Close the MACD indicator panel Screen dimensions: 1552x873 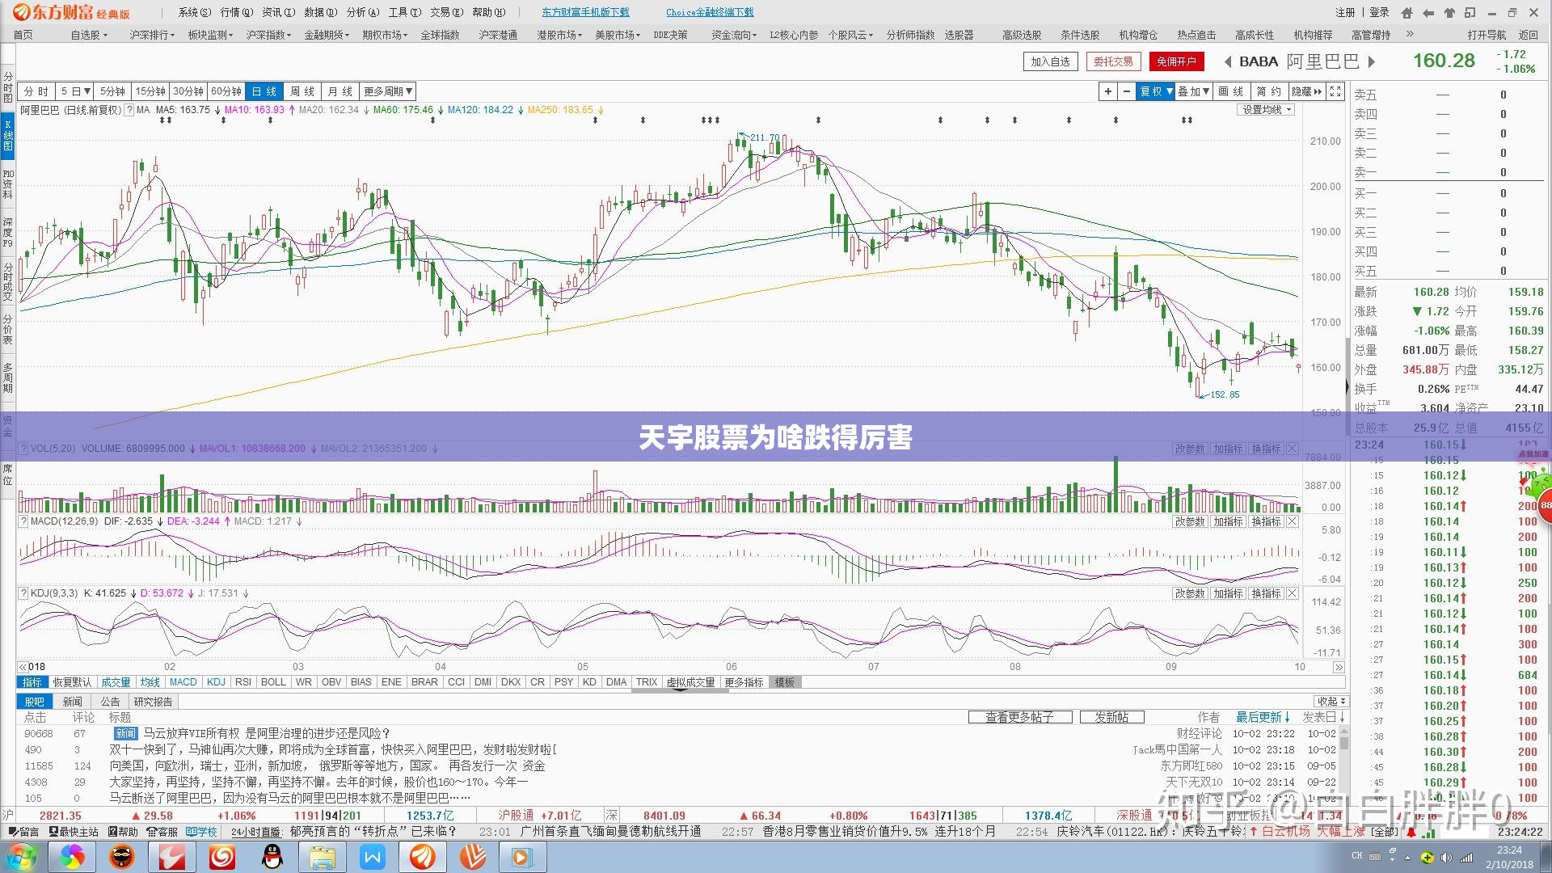[x=1293, y=521]
